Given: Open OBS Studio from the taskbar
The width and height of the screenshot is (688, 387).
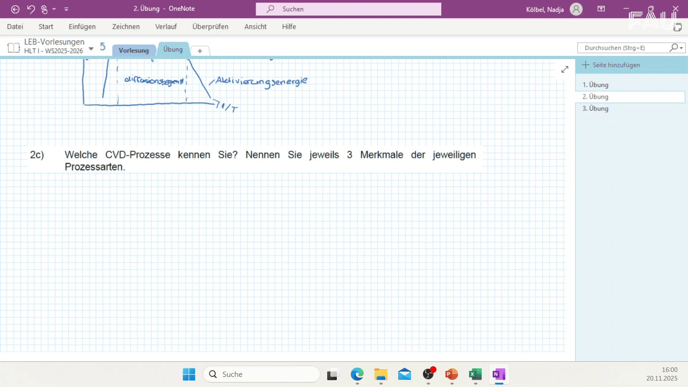Looking at the screenshot, I should (x=428, y=374).
